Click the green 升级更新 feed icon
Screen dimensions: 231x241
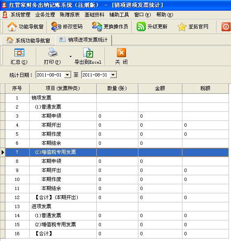(x=141, y=26)
